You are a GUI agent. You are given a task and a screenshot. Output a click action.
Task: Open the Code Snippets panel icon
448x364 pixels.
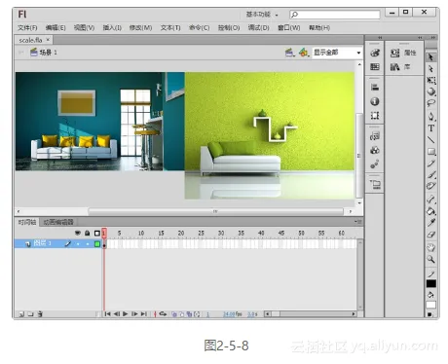(375, 136)
